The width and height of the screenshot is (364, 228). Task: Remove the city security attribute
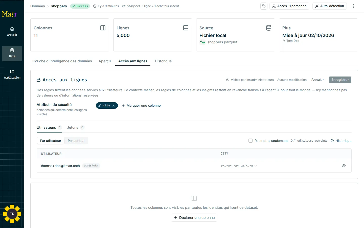(x=113, y=106)
